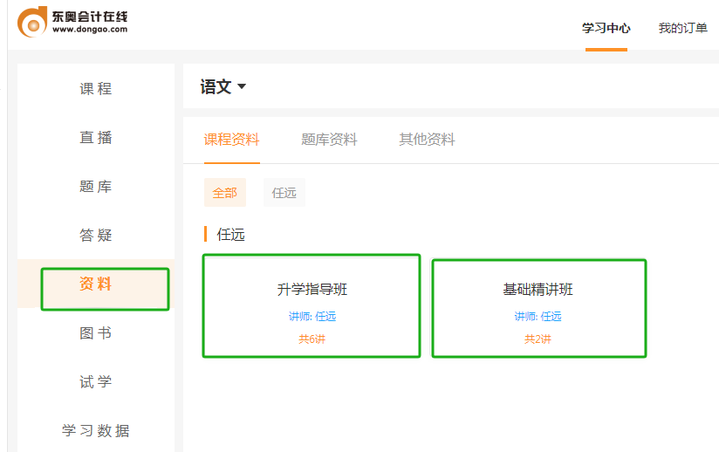Open the 基础精讲班 course card
Viewport: 719px width, 452px height.
pos(538,308)
